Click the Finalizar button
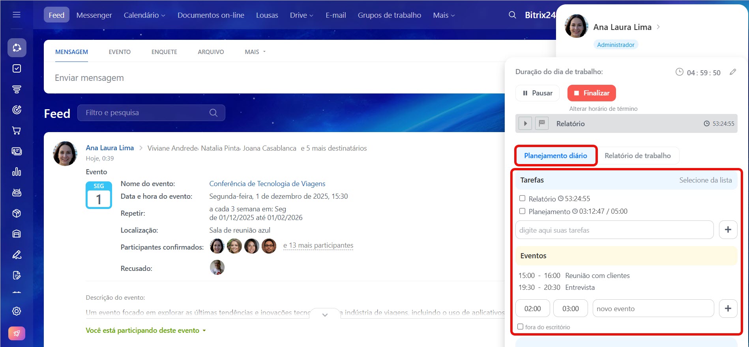749x347 pixels. (x=591, y=93)
